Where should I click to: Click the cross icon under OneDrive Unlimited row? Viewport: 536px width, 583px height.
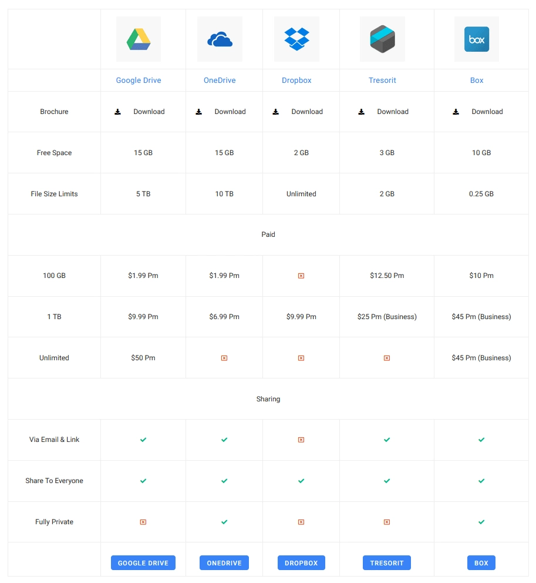click(224, 357)
